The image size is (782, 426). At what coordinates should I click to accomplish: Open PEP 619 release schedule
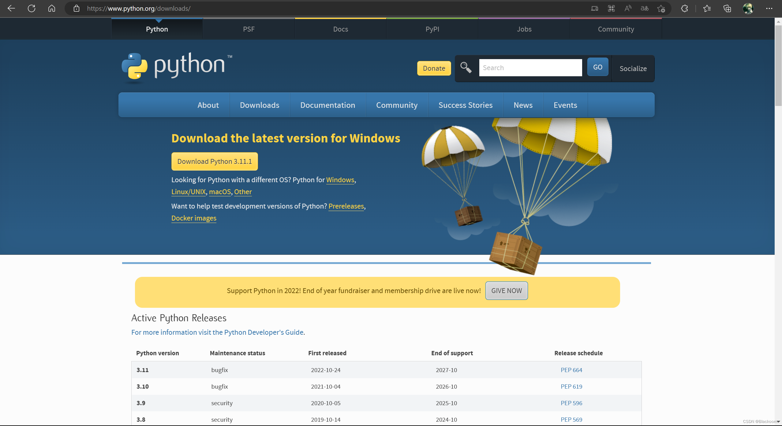pyautogui.click(x=571, y=386)
